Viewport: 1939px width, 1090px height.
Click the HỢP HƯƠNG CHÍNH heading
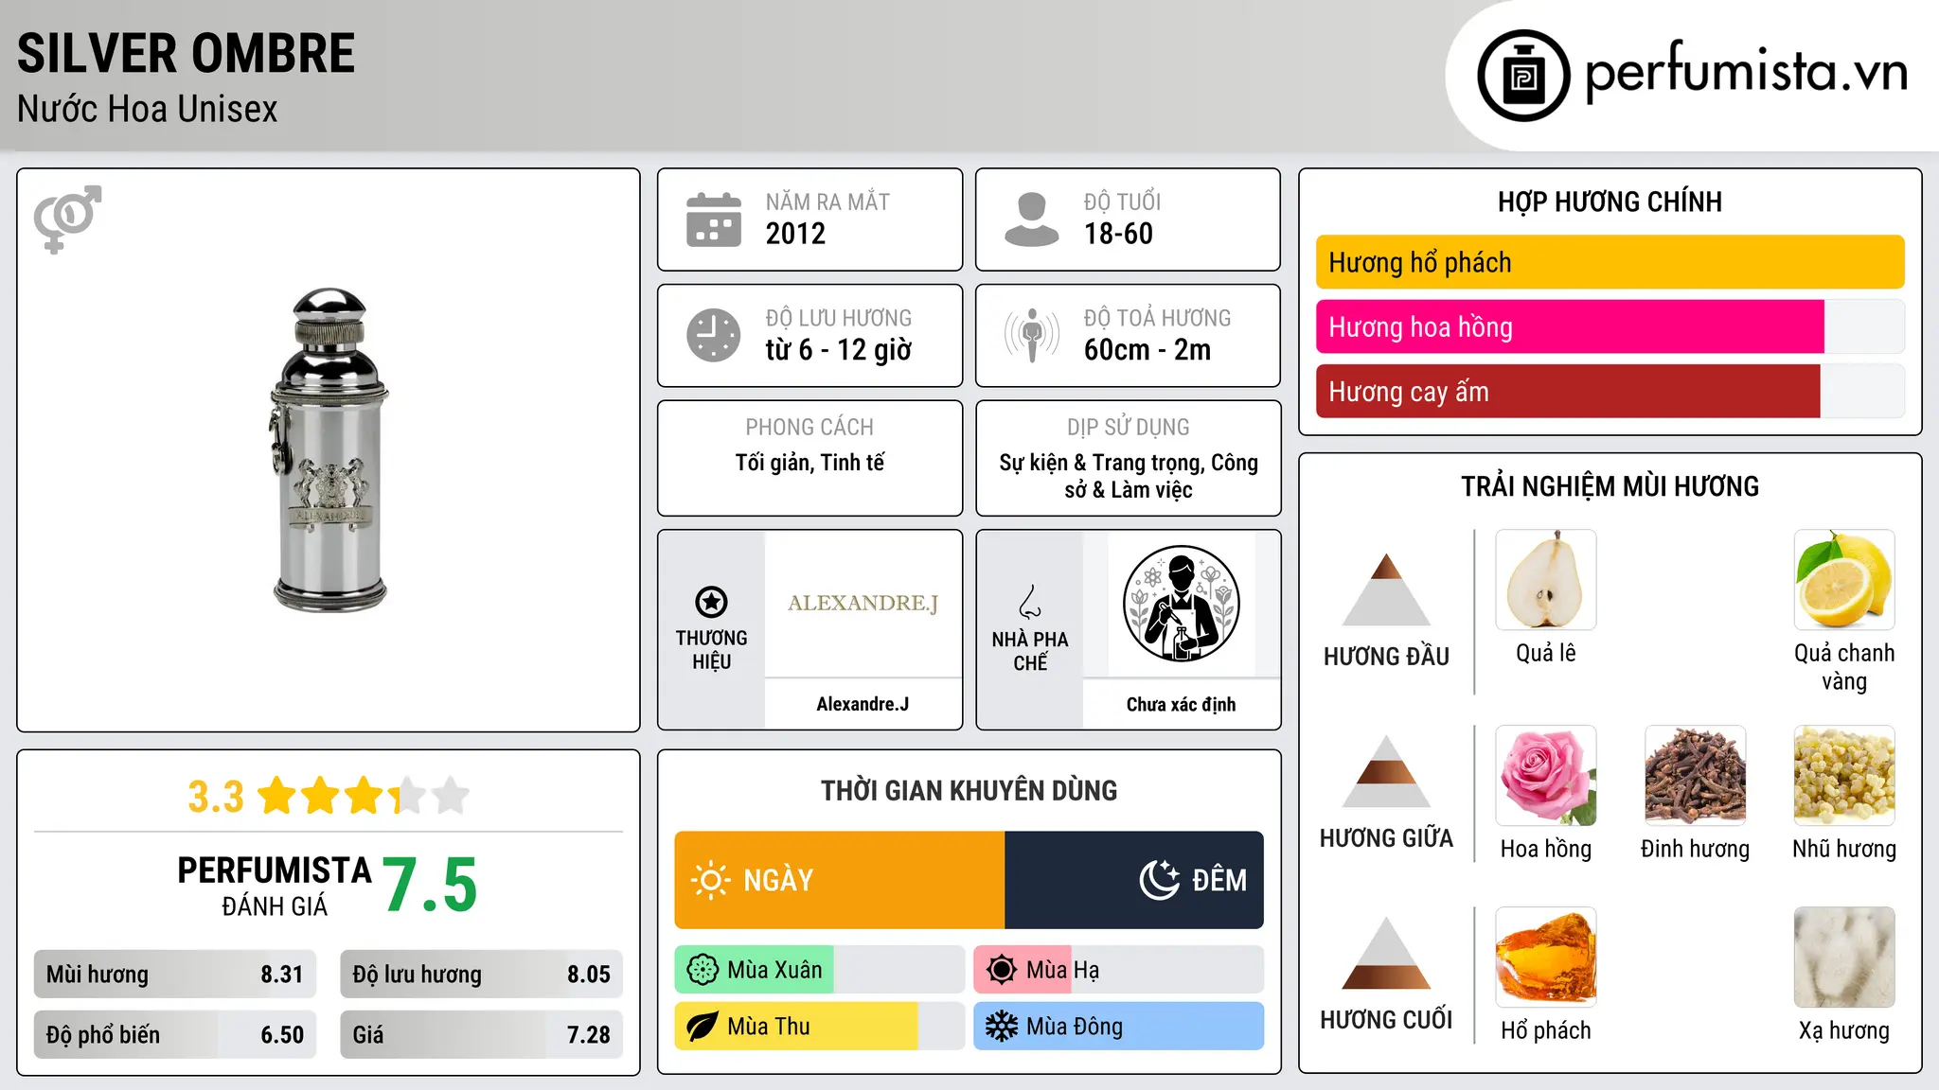pyautogui.click(x=1610, y=202)
